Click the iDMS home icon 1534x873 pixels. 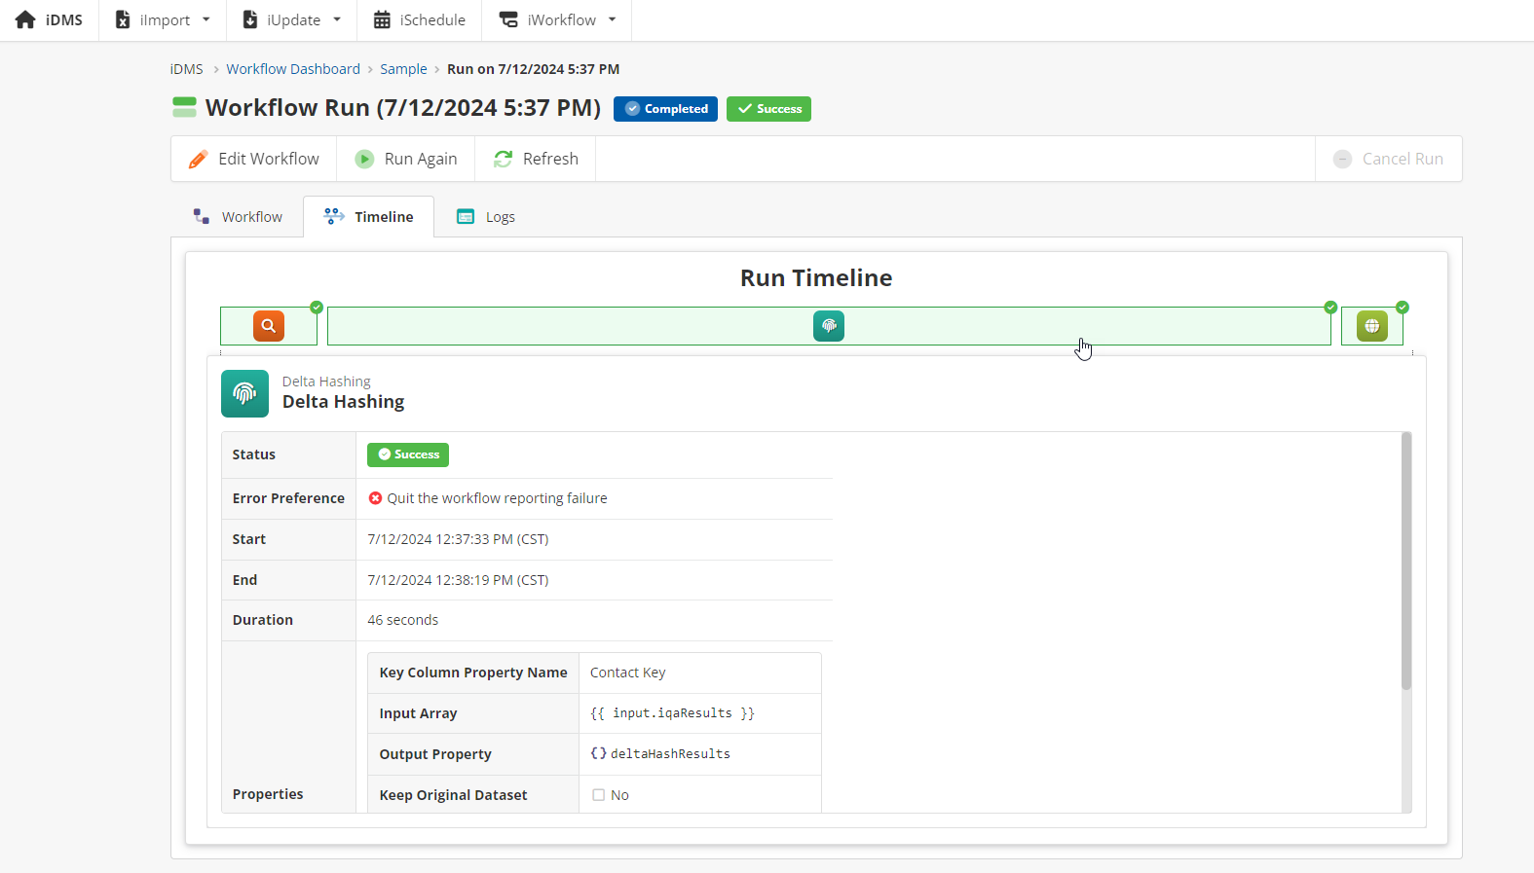[x=25, y=19]
